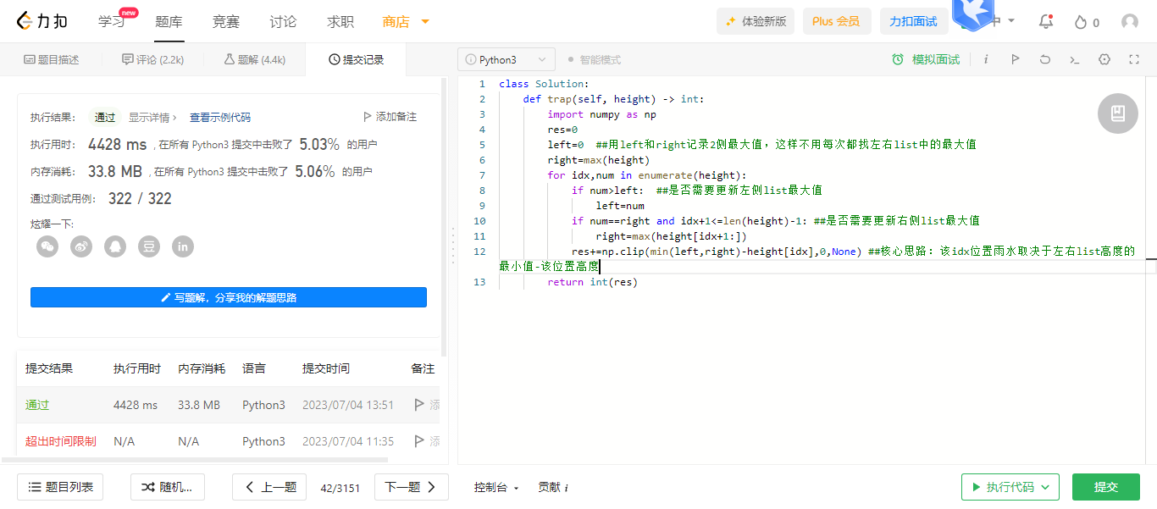Open the Python3 language dropdown
1157x509 pixels.
pos(507,59)
